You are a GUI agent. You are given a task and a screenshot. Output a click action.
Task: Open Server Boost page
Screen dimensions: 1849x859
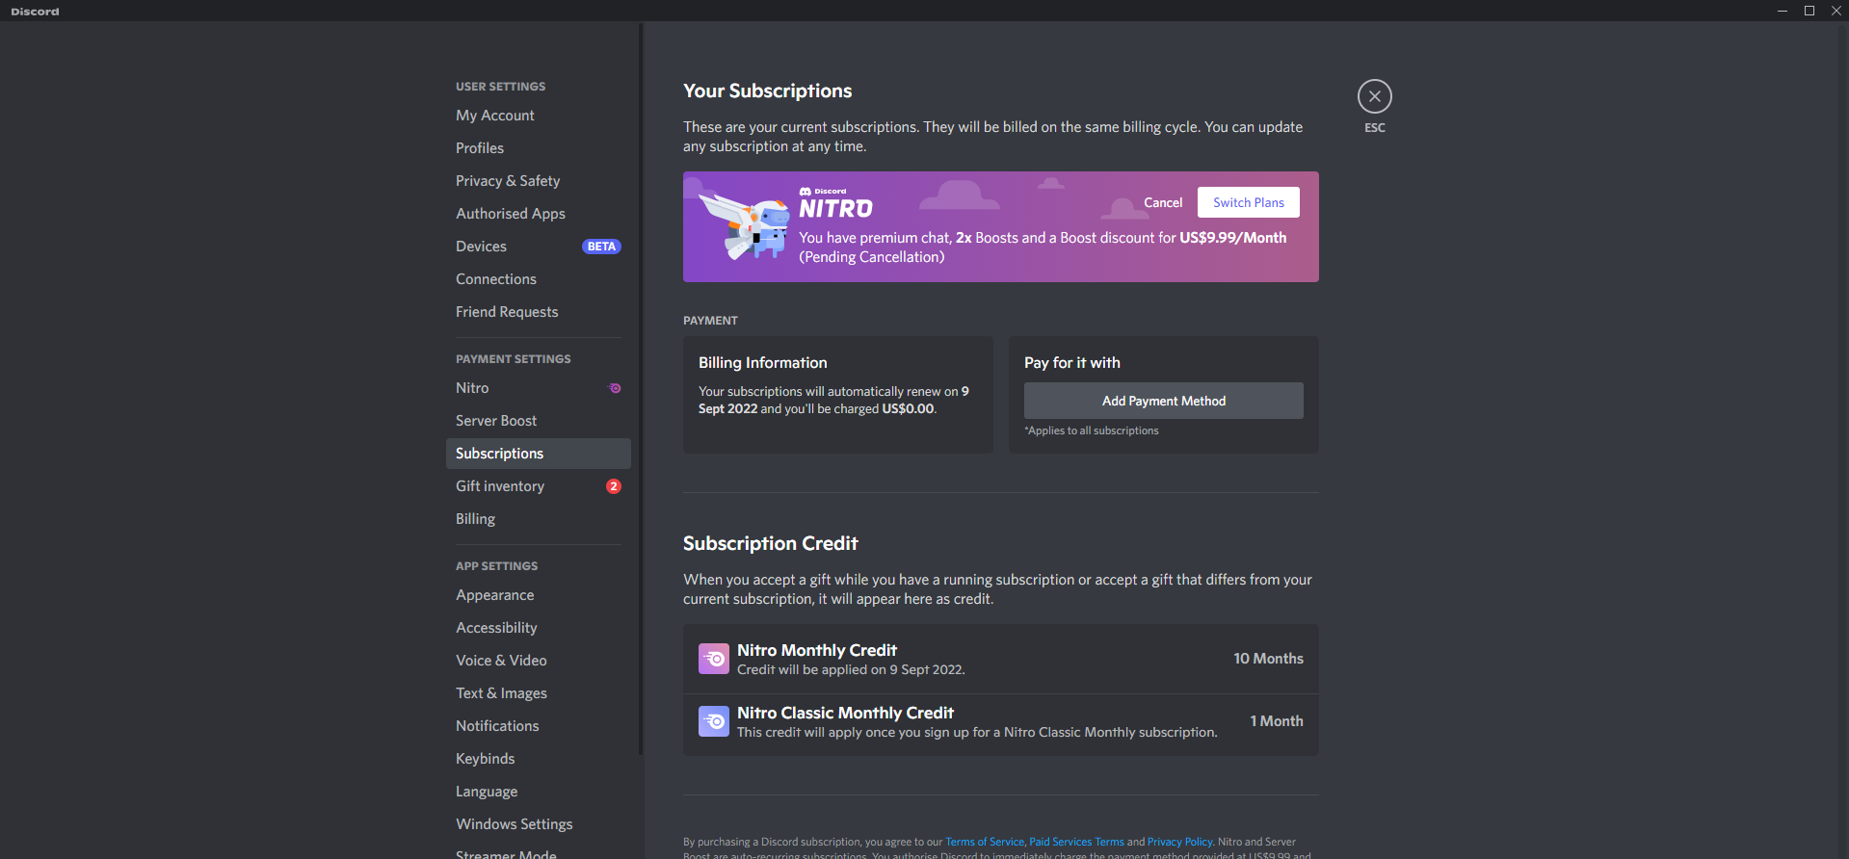[538, 421]
